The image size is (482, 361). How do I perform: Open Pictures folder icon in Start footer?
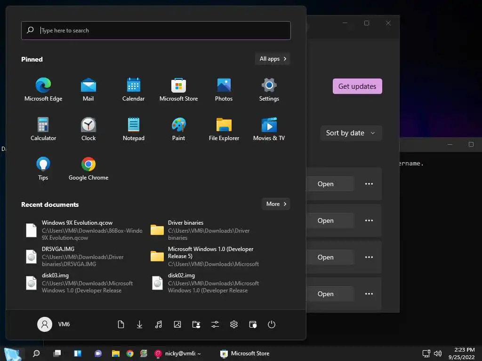(x=177, y=324)
